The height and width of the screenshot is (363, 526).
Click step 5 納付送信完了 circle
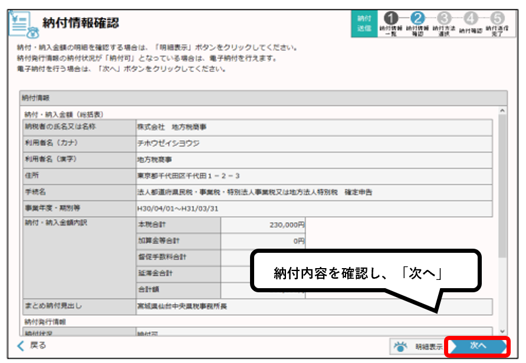pos(498,18)
